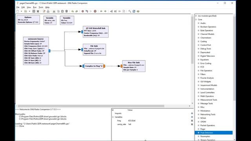251x141 pixels.
Task: Expand the Channelizers block category
Action: click(198, 38)
